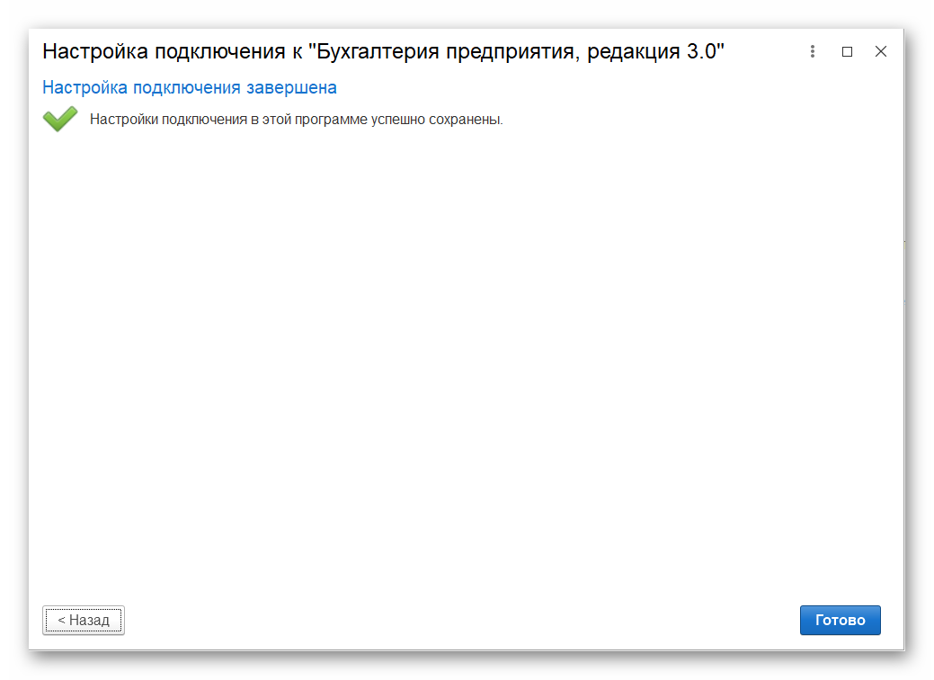Click the heading Настройка подключения завершена
This screenshot has width=934, height=680.
point(190,87)
